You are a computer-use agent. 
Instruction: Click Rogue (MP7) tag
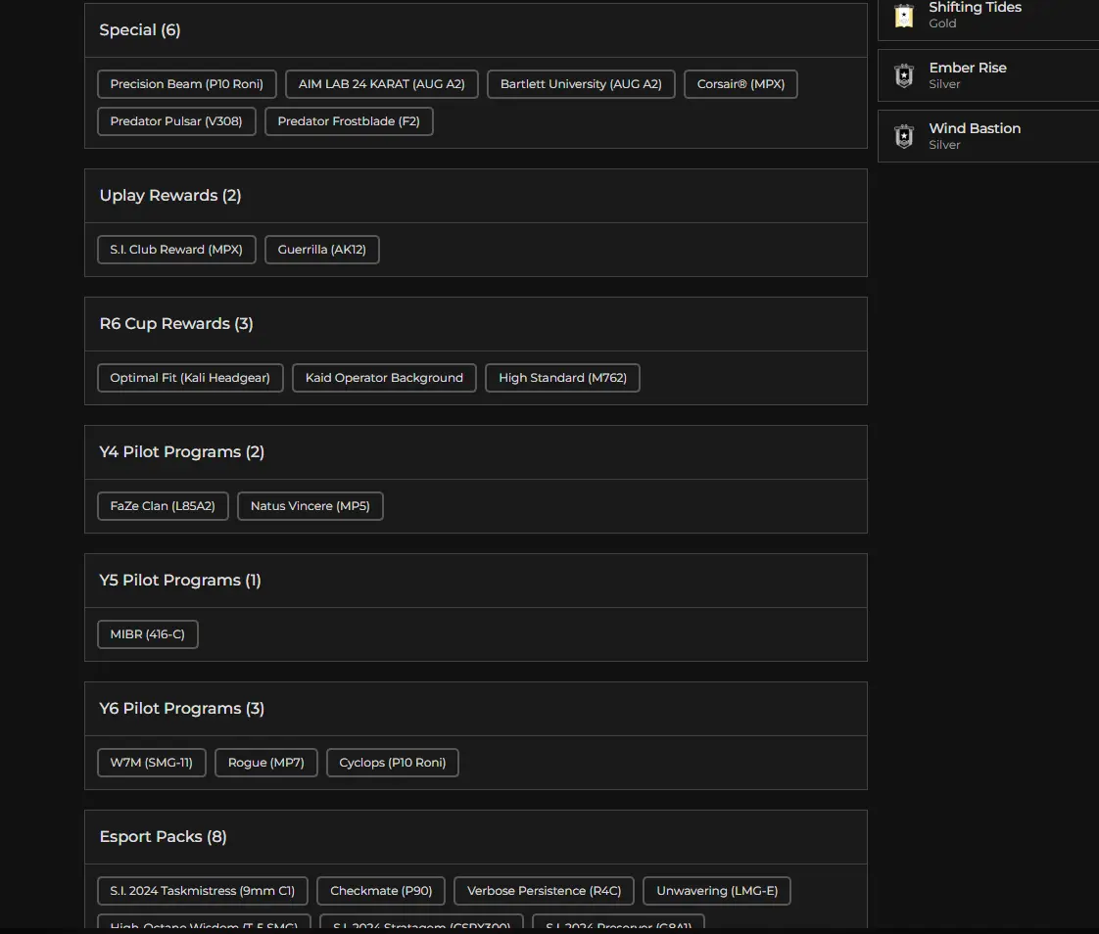[265, 763]
